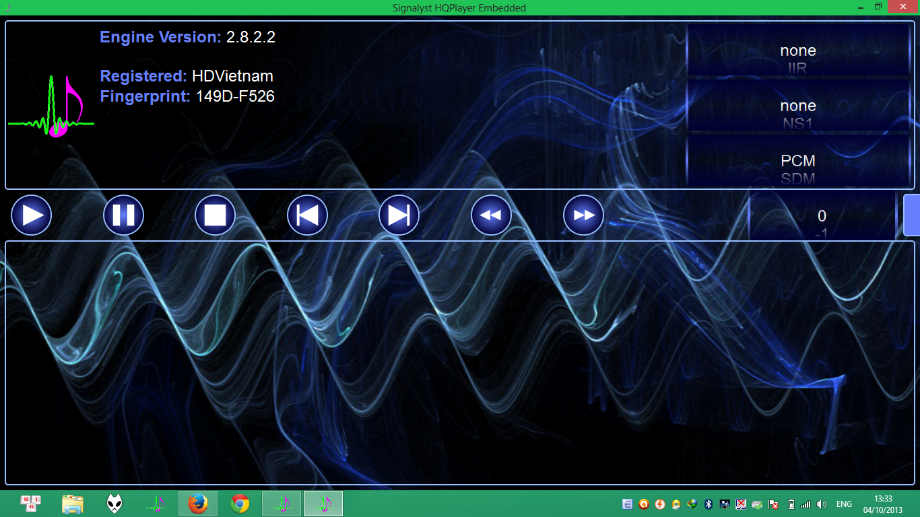Open the globe with green arrow tray icon
This screenshot has height=517, width=920.
pos(692,504)
